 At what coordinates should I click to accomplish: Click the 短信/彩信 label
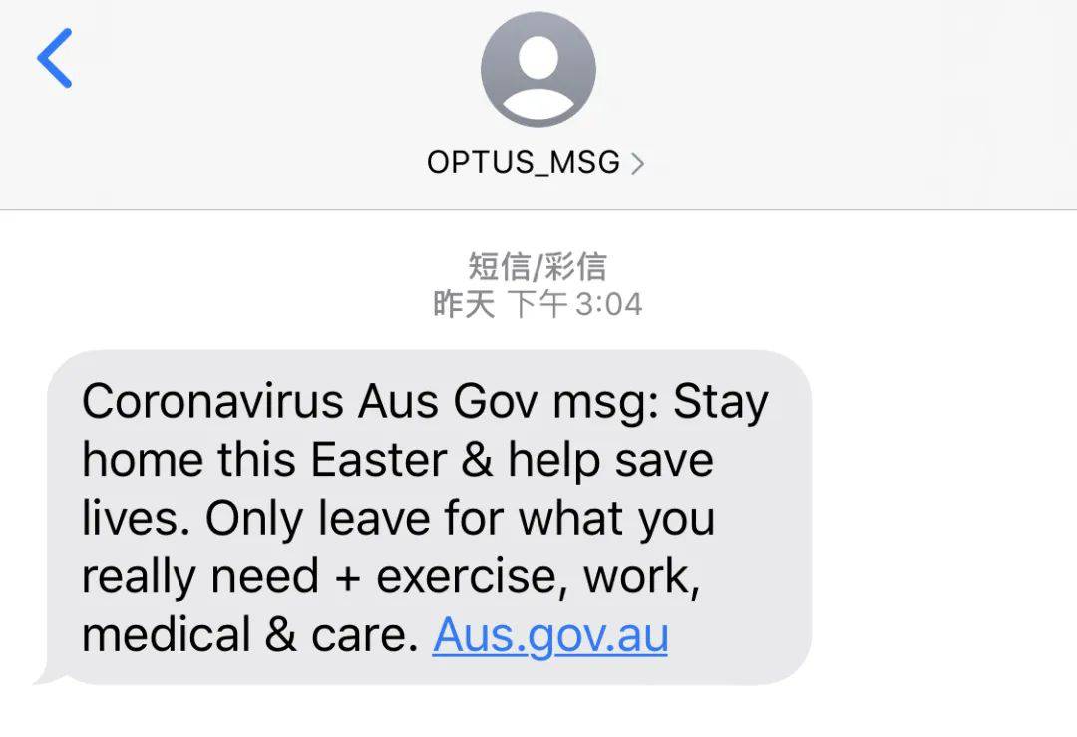pos(538,266)
